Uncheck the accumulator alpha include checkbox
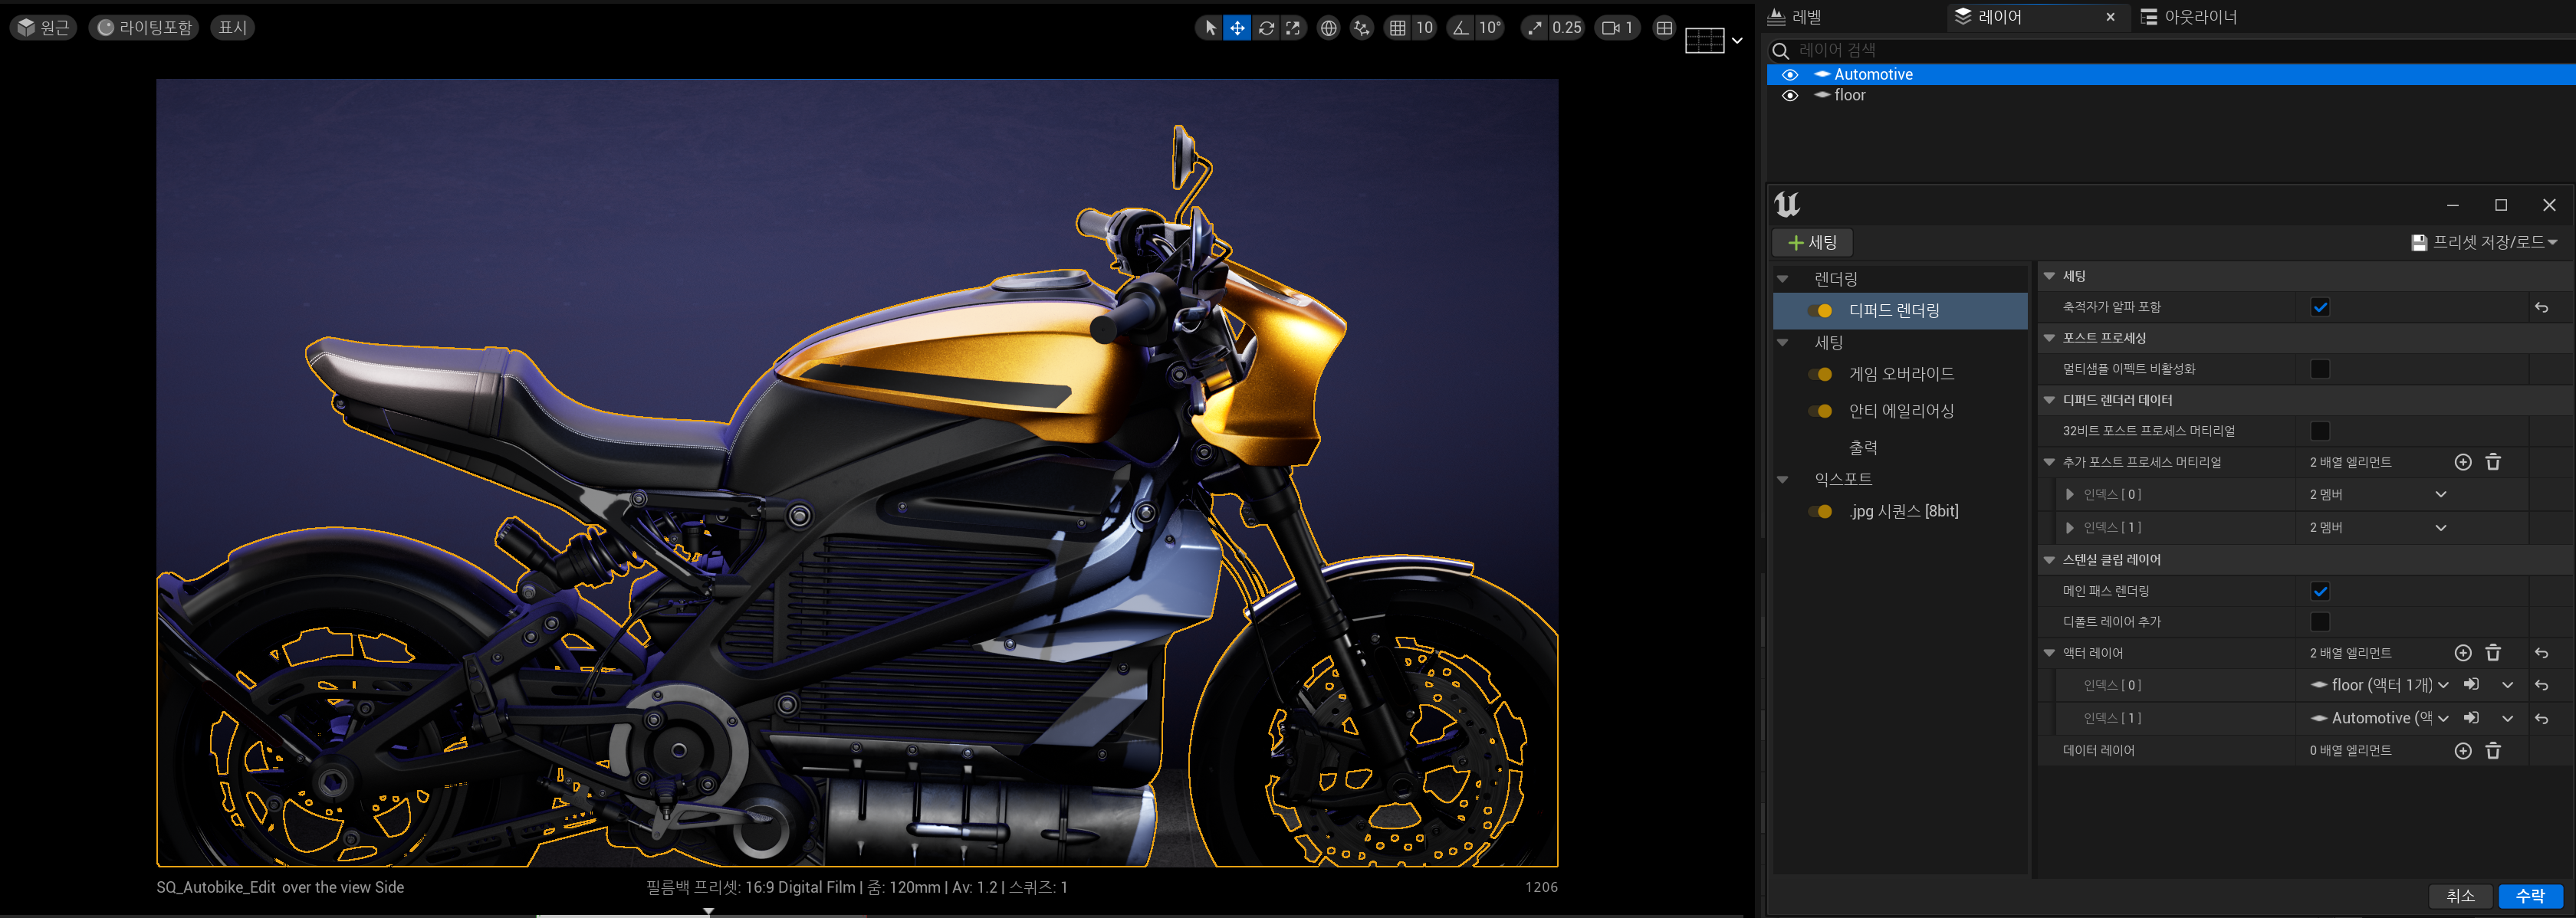 click(x=2320, y=307)
